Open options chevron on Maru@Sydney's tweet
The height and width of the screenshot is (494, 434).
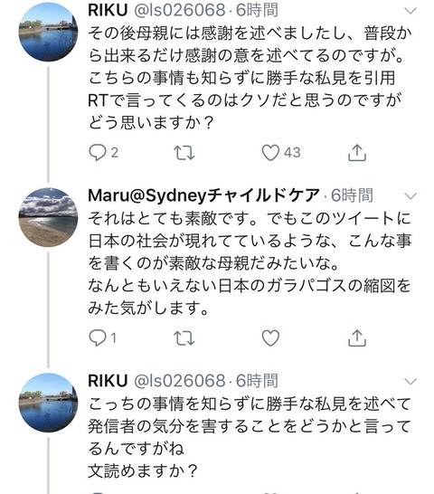click(x=410, y=196)
